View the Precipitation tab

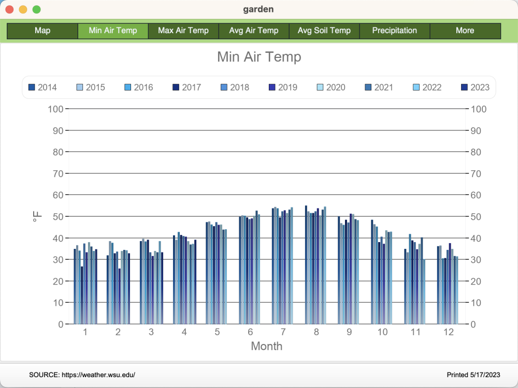[x=395, y=31]
